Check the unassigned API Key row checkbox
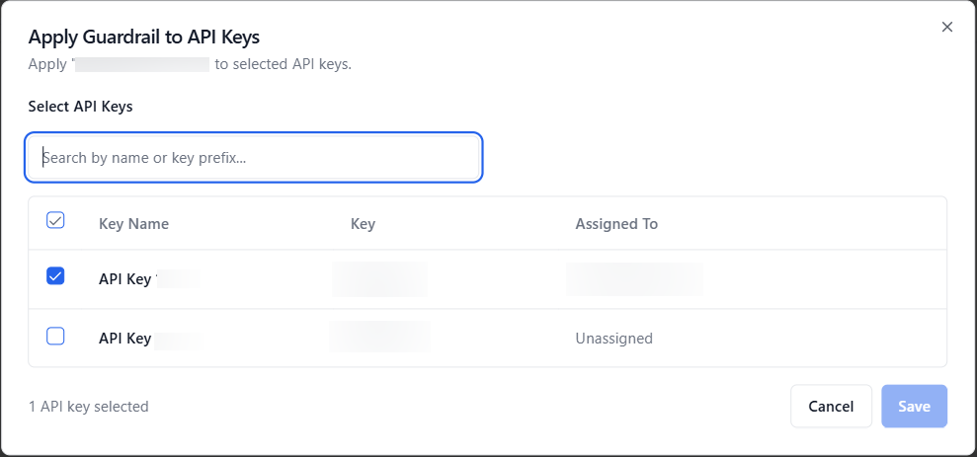 56,336
